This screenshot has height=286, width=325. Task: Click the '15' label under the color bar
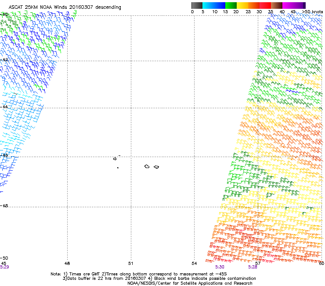pos(225,11)
